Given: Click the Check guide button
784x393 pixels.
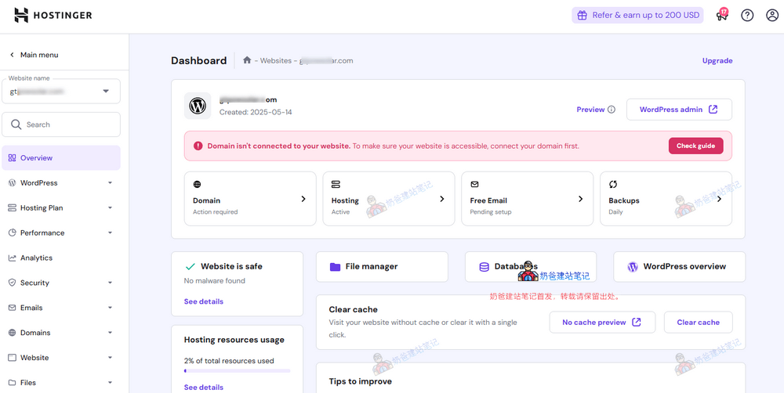Looking at the screenshot, I should 695,146.
